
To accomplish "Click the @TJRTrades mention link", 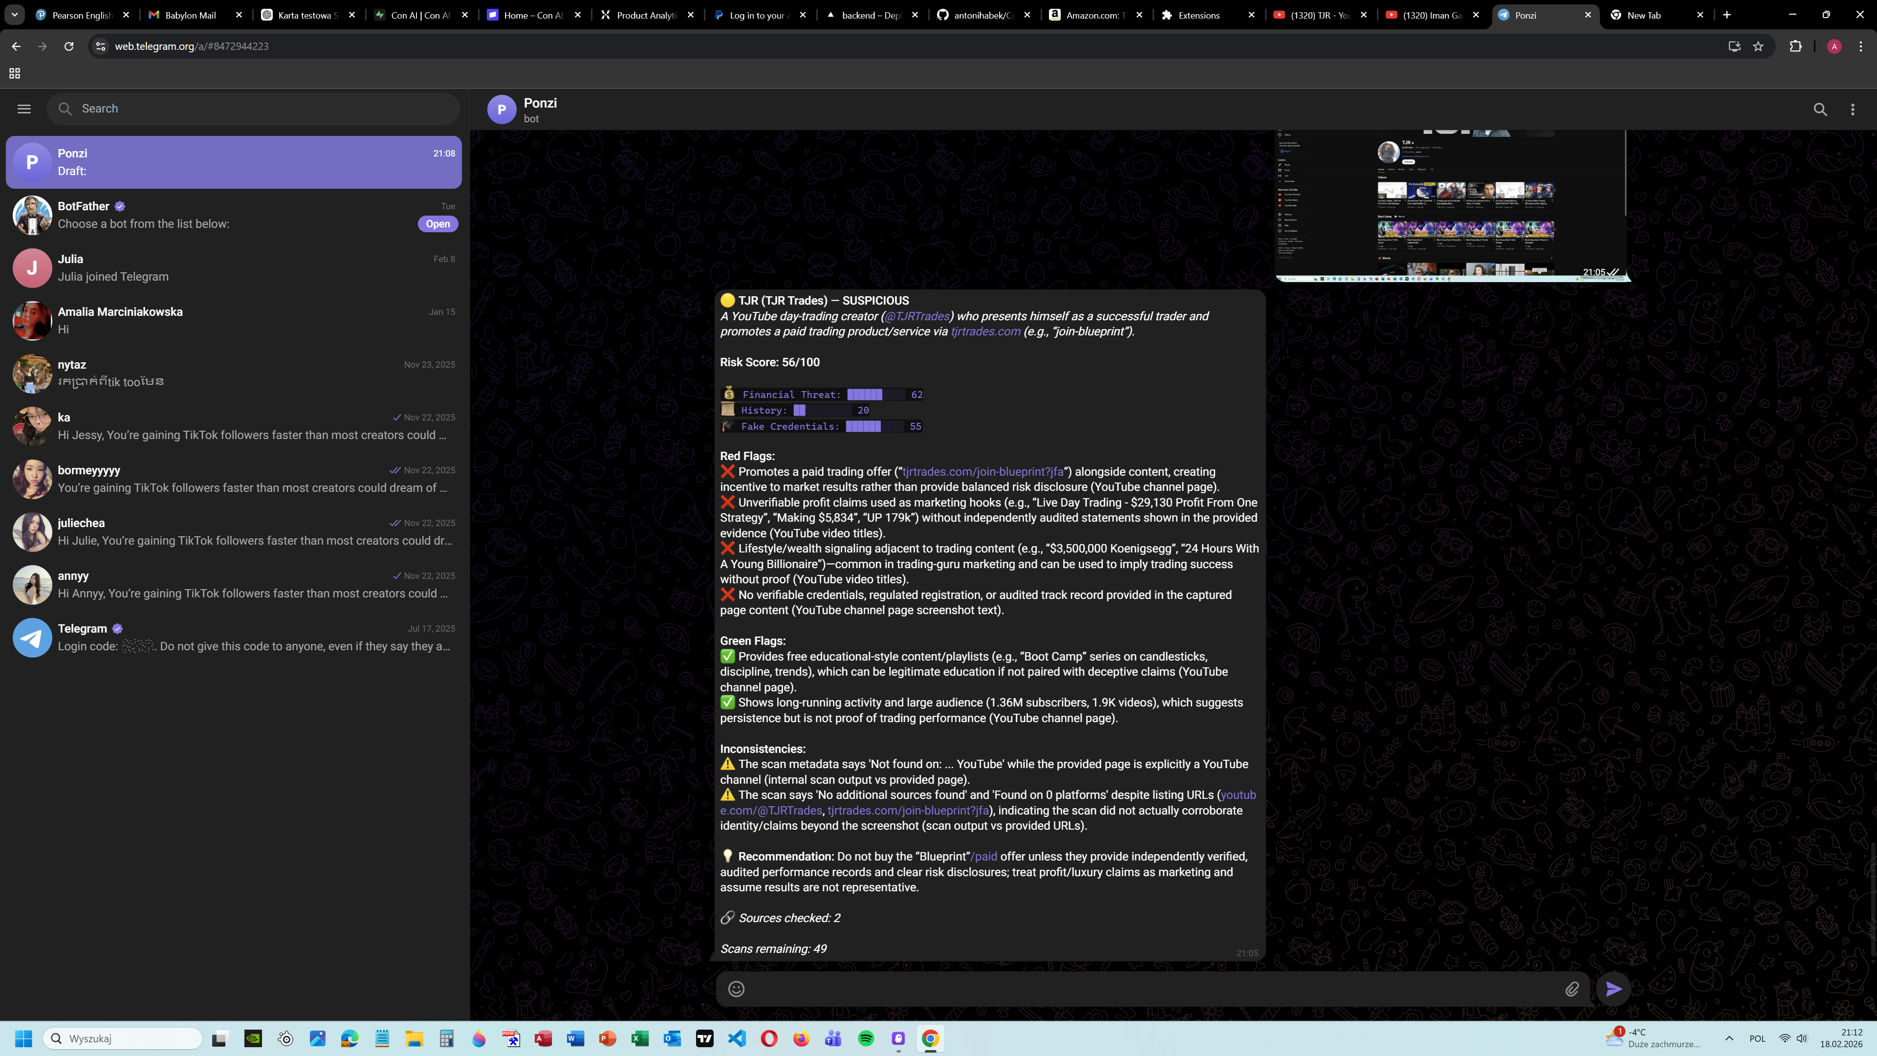I will (x=917, y=316).
